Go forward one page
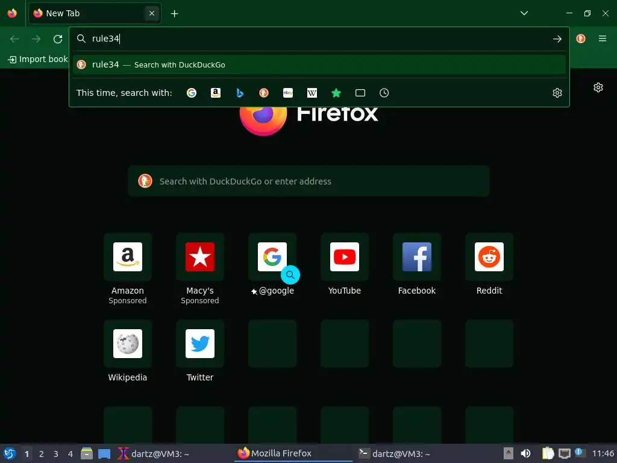The width and height of the screenshot is (617, 463). point(36,39)
